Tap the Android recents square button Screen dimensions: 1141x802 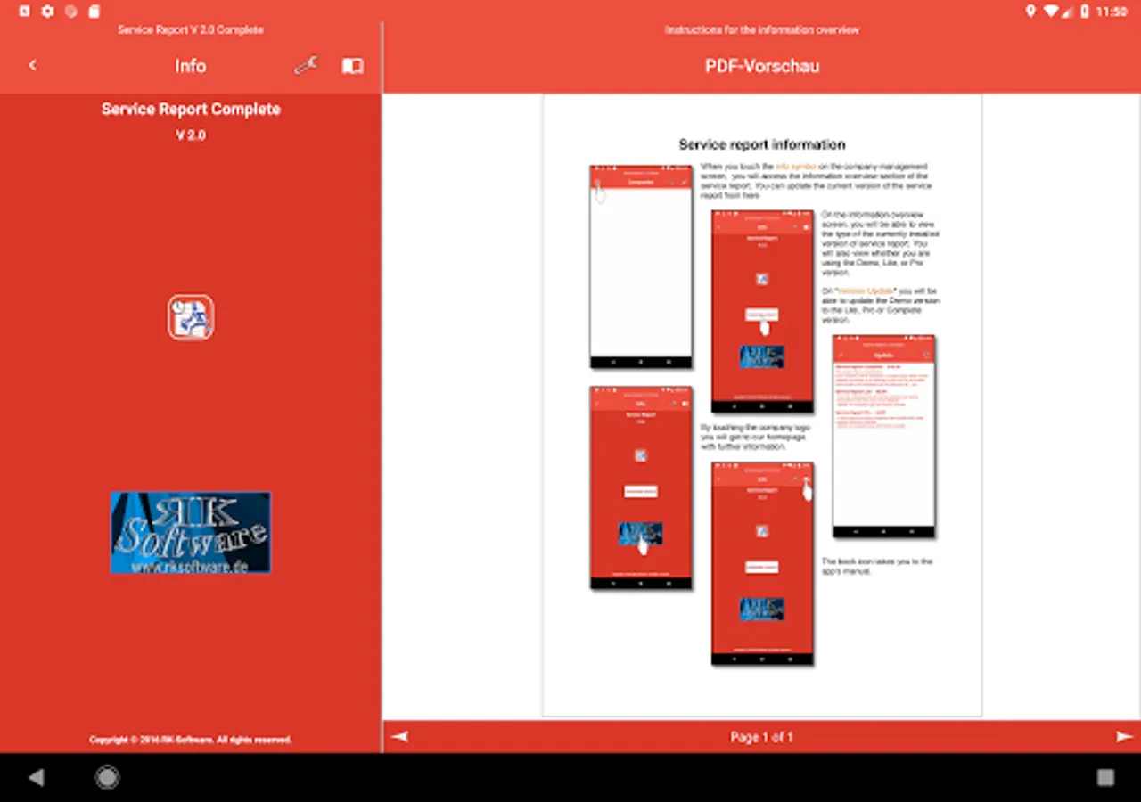(x=1105, y=778)
